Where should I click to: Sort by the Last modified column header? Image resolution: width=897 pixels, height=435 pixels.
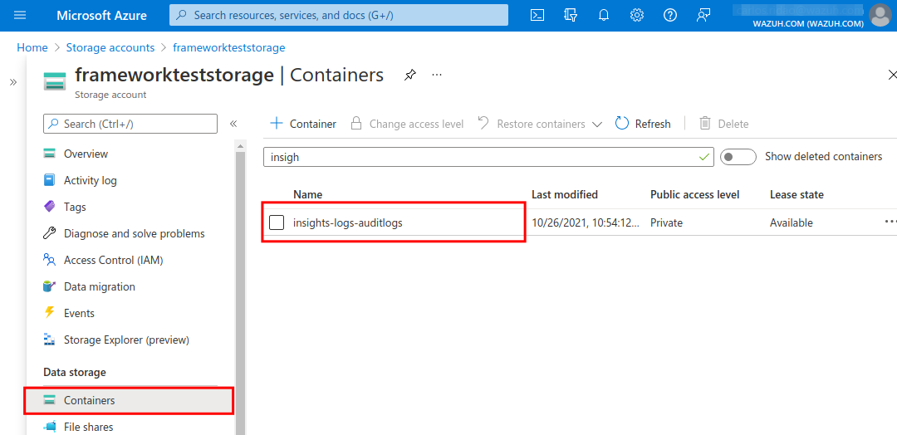pyautogui.click(x=565, y=194)
